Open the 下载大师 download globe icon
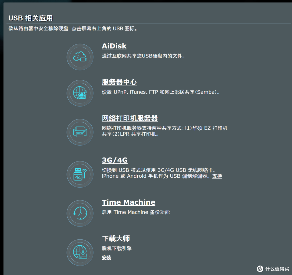Screen dimensions: 292x275 click(80, 252)
